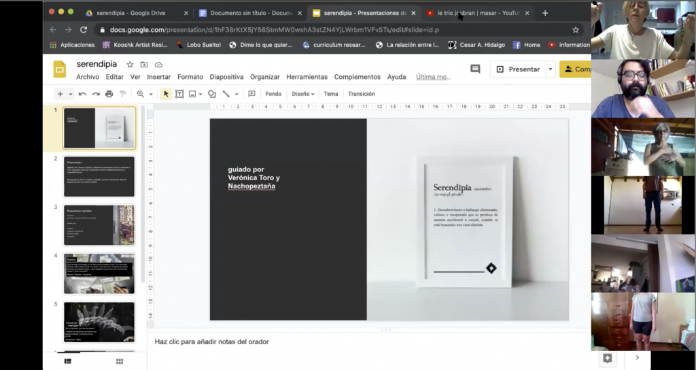
Task: Select the line tool
Action: pos(226,94)
